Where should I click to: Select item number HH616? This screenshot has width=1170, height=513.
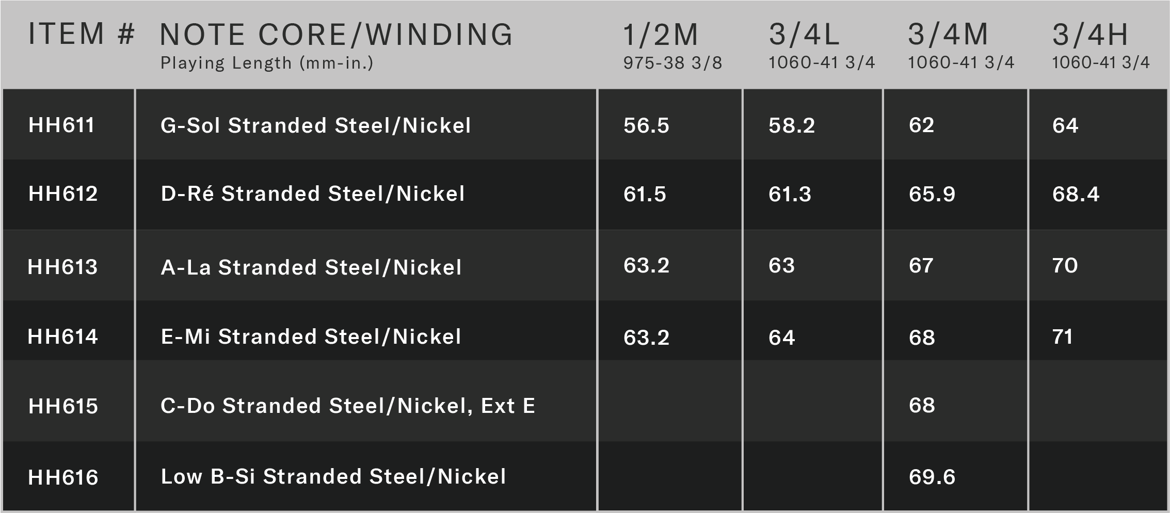point(63,477)
